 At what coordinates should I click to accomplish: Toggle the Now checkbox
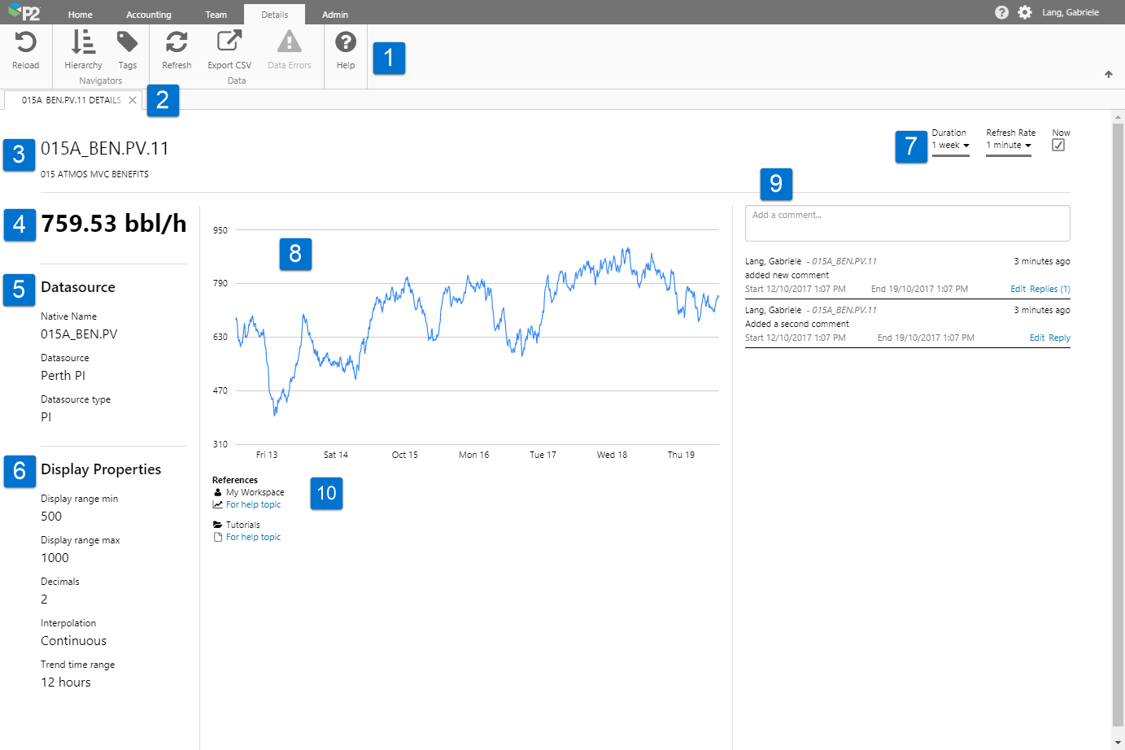pyautogui.click(x=1058, y=145)
